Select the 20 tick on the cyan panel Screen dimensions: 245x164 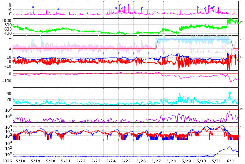coord(9,99)
